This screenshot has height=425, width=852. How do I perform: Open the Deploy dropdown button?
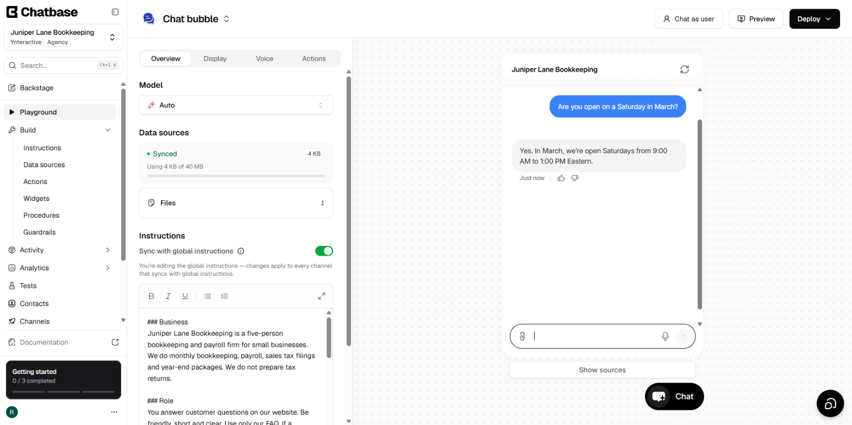click(x=815, y=19)
